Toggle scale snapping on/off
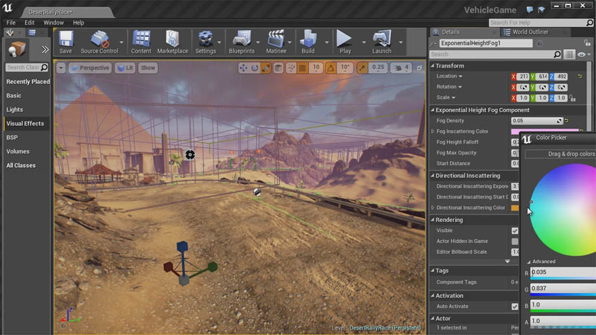Viewport: 596px width, 335px height. click(x=362, y=68)
